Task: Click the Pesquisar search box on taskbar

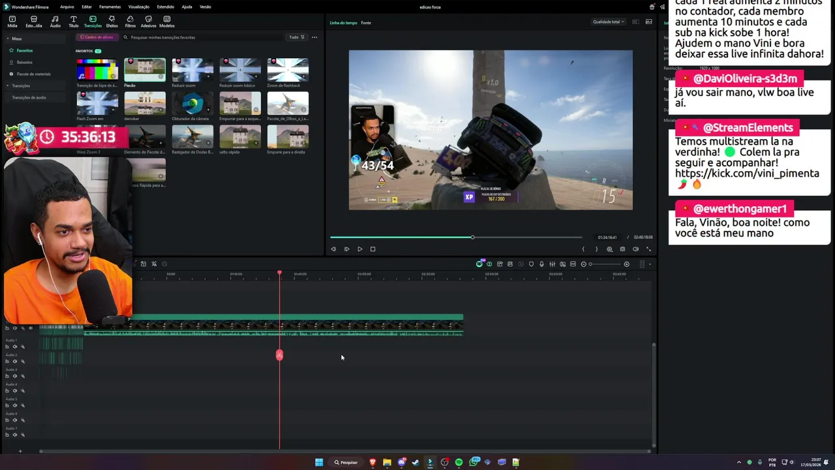Action: pos(346,462)
